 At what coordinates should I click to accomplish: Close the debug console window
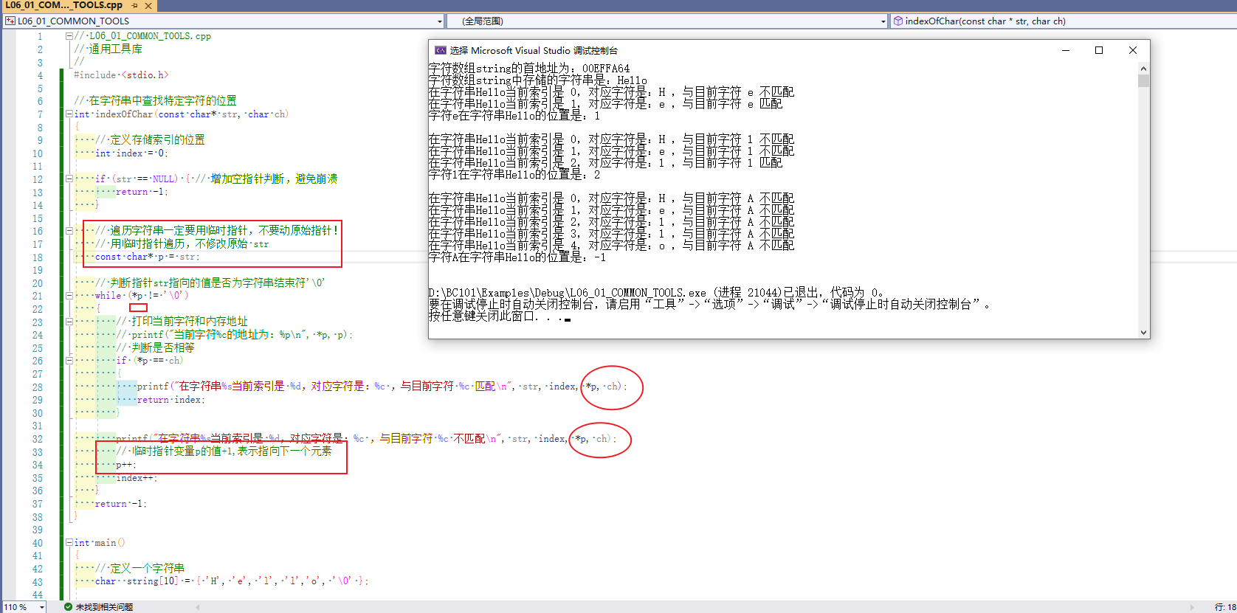coord(1133,50)
